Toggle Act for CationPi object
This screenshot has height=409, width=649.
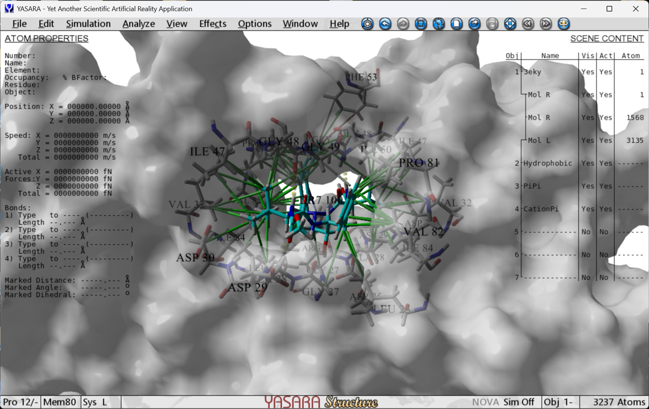pos(606,209)
